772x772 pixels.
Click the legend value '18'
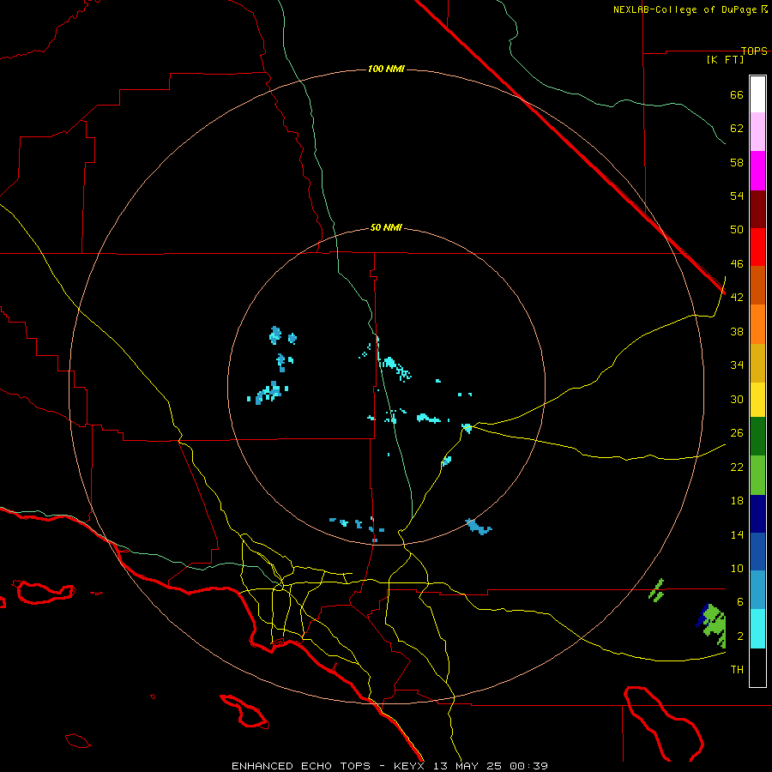coord(737,501)
